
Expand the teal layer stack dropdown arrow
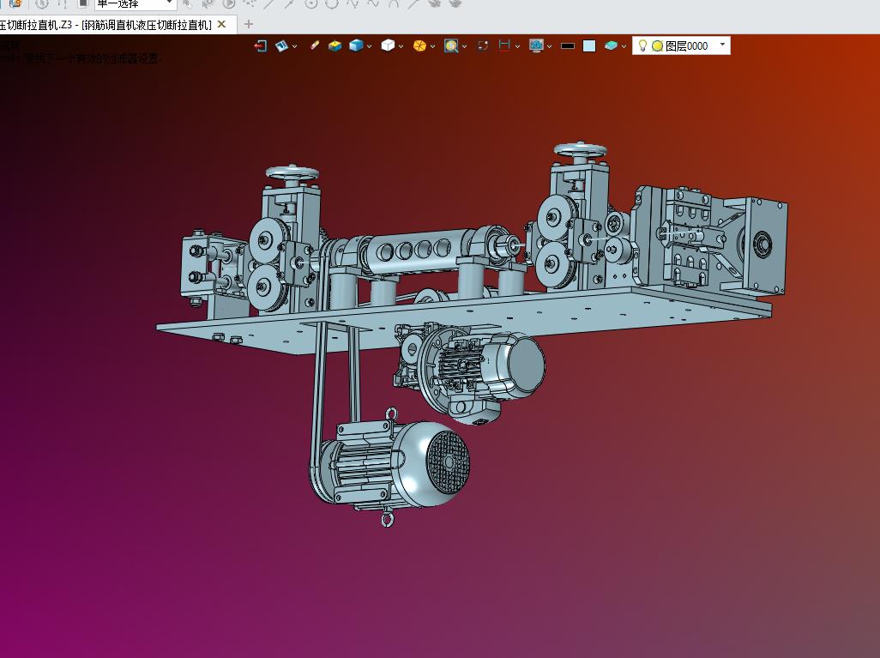pos(624,46)
